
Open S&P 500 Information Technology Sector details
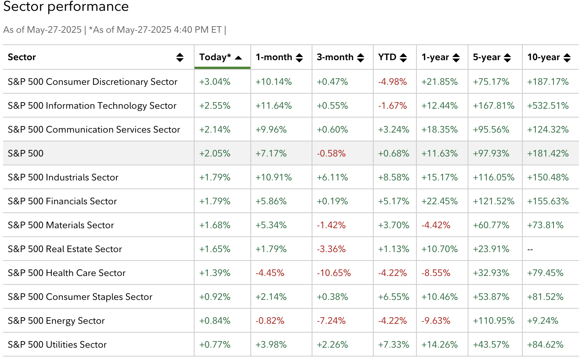pyautogui.click(x=92, y=106)
